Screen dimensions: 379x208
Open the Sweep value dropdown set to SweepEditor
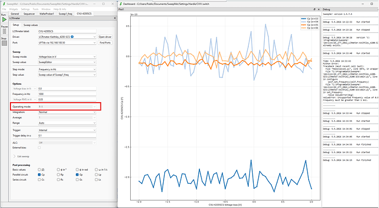click(67, 62)
